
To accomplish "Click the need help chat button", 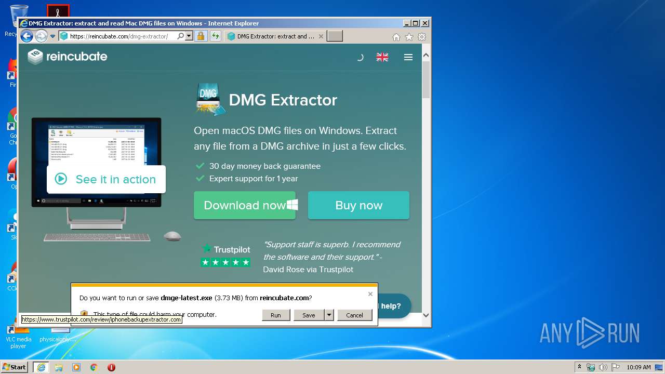I will 395,306.
